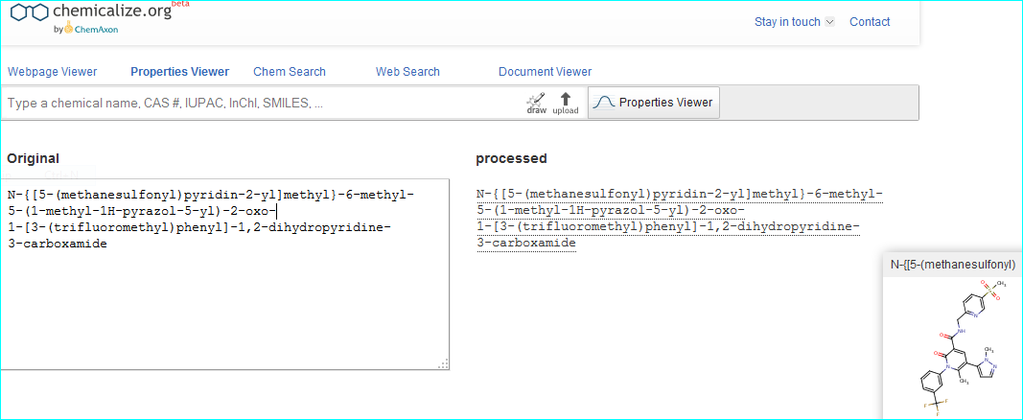Click inside the Original text area
This screenshot has height=420, width=1023.
(x=225, y=297)
